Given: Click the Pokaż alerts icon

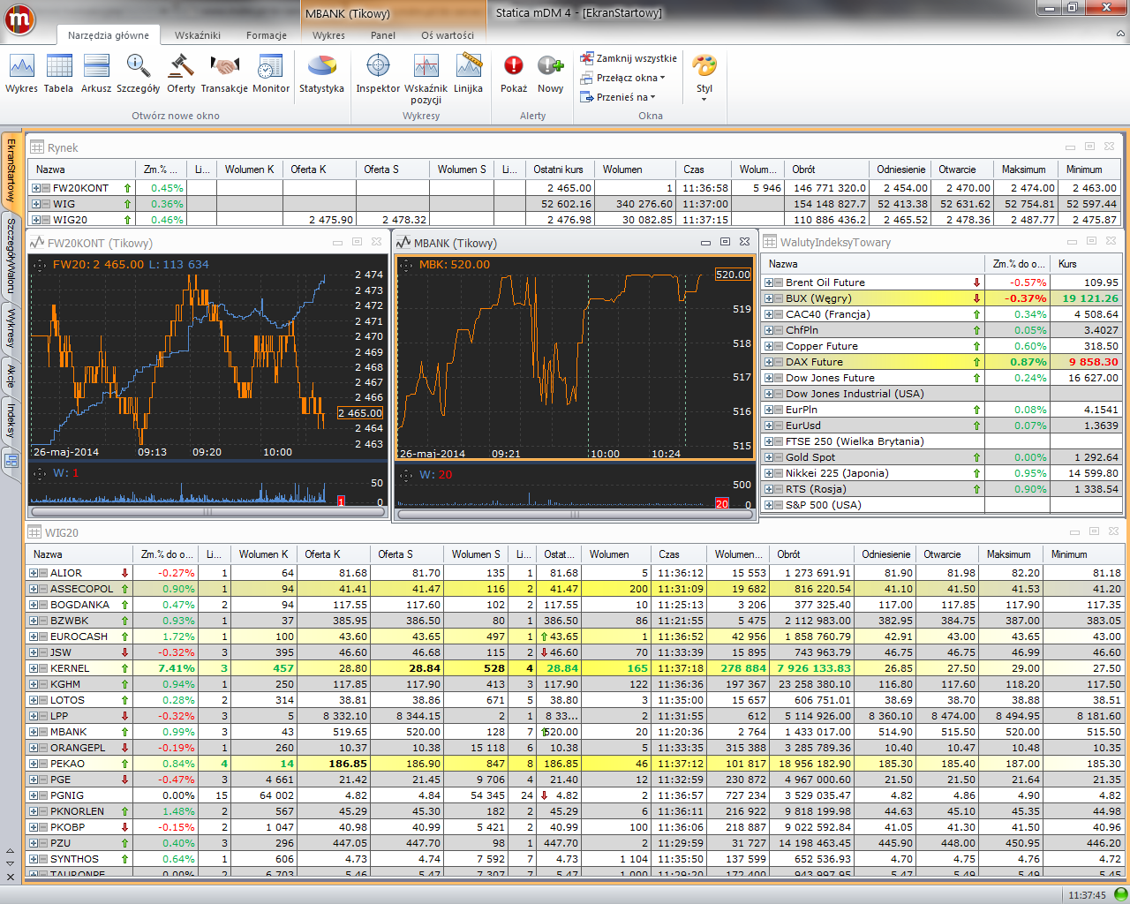Looking at the screenshot, I should [x=514, y=73].
